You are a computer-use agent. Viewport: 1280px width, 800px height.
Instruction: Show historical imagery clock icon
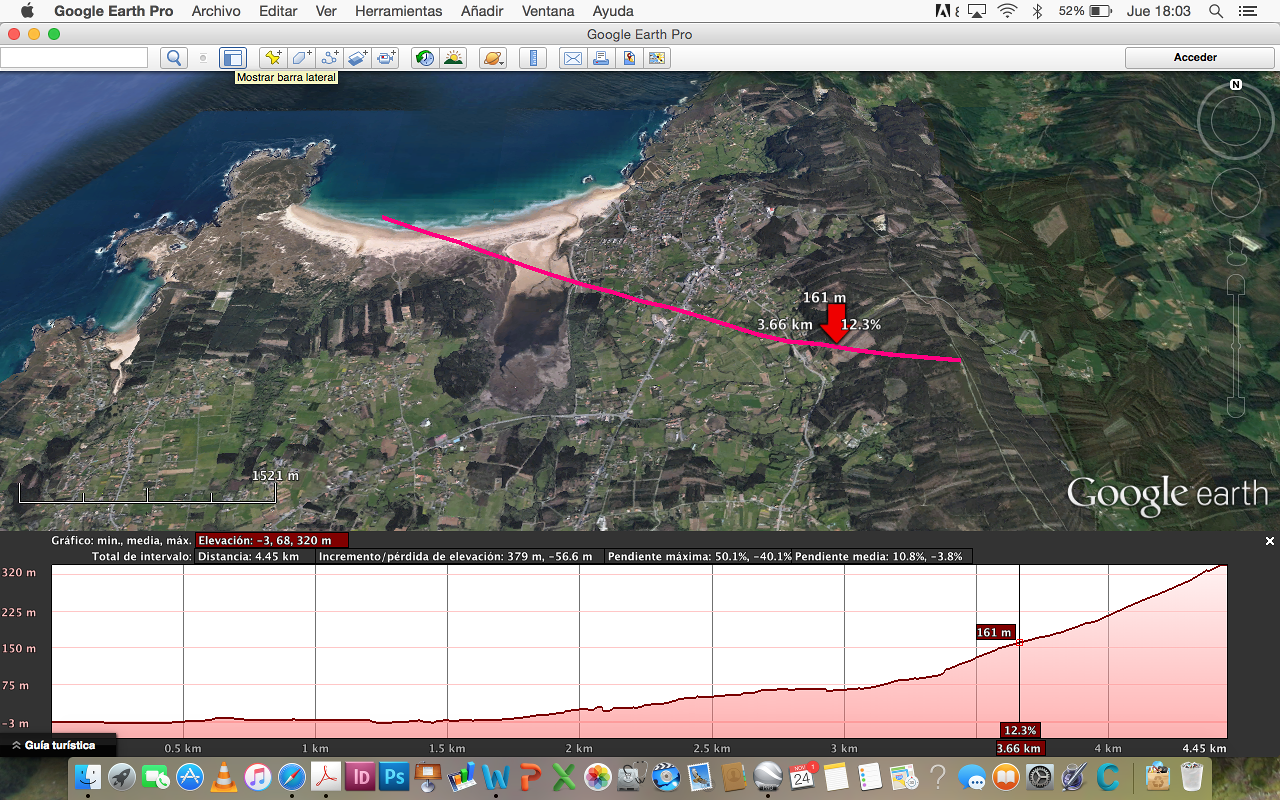(x=424, y=57)
